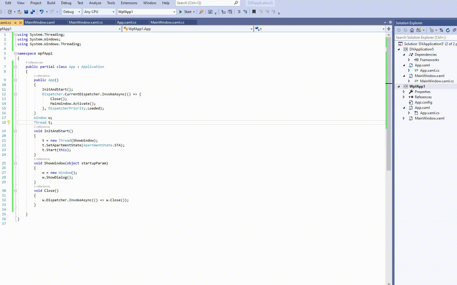Click the Find in Files toolbar icon
This screenshot has width=457, height=285.
point(201,12)
